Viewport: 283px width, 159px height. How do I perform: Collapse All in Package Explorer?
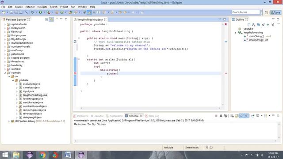coord(46,19)
